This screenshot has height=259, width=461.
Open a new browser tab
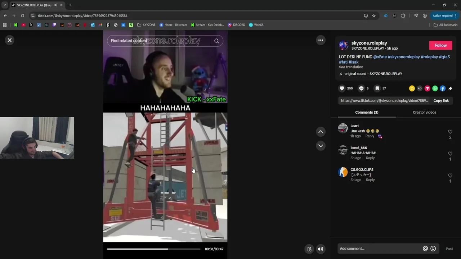70,5
